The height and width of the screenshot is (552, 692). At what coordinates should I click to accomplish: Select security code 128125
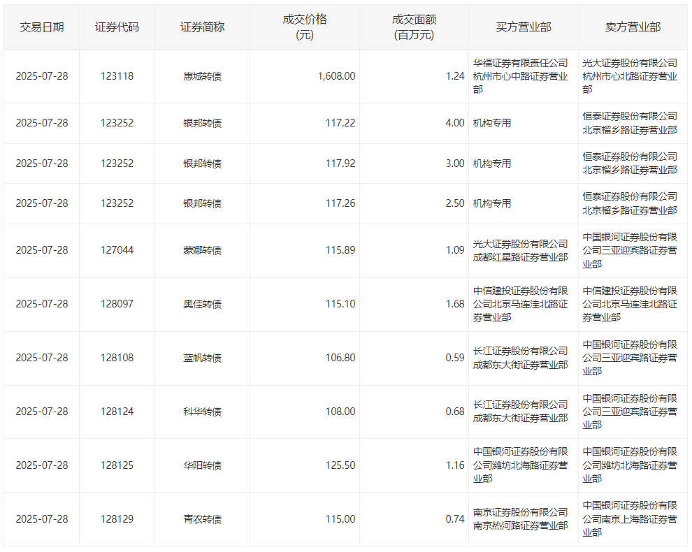click(117, 465)
